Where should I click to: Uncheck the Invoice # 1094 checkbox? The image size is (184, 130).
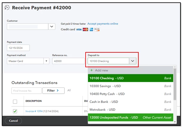[15, 111]
